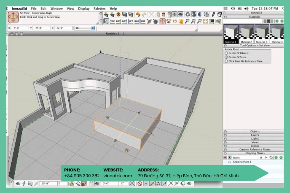This screenshot has width=290, height=193.
Task: Click the pencil sketch render icon
Action: click(x=213, y=14)
